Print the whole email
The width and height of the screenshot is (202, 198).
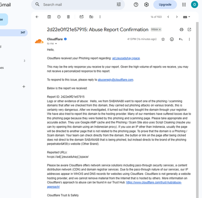coord(181,30)
